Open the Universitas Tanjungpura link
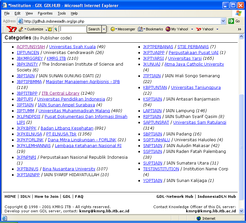The width and height of the screenshot is (246, 223). pyautogui.click(x=196, y=88)
